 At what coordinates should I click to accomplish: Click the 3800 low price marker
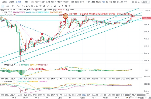(23, 62)
